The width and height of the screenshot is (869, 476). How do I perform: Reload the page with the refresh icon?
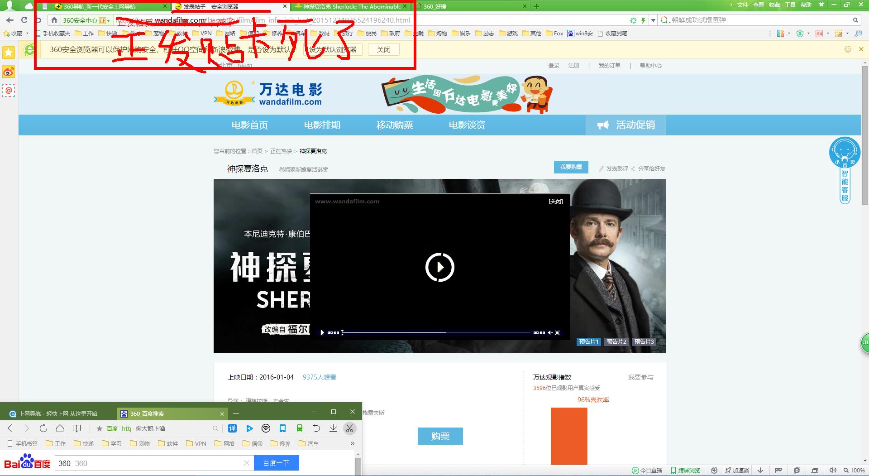pyautogui.click(x=24, y=20)
